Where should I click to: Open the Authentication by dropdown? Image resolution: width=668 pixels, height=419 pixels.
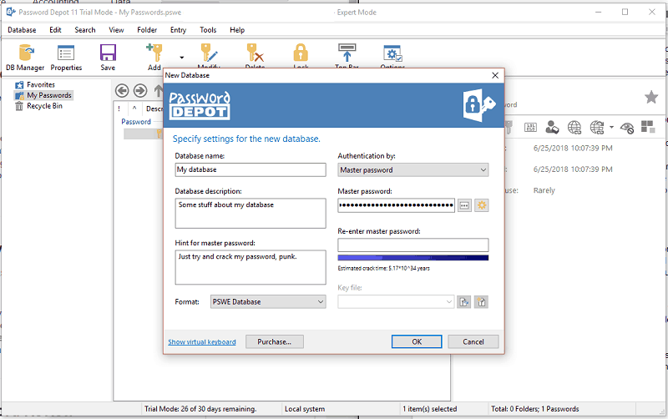412,170
